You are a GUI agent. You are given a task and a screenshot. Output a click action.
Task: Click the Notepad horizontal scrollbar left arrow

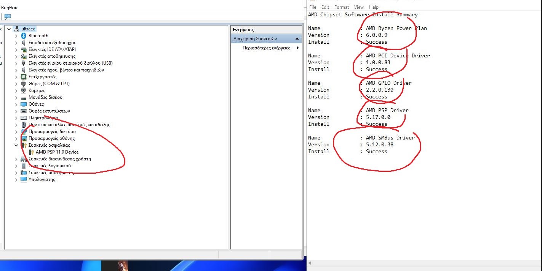(x=310, y=263)
